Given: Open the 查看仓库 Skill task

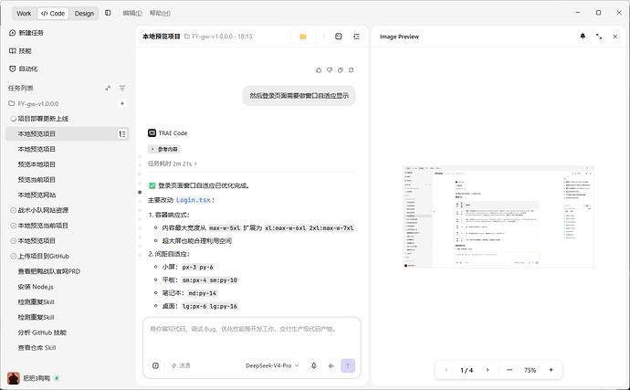Looking at the screenshot, I should 37,348.
